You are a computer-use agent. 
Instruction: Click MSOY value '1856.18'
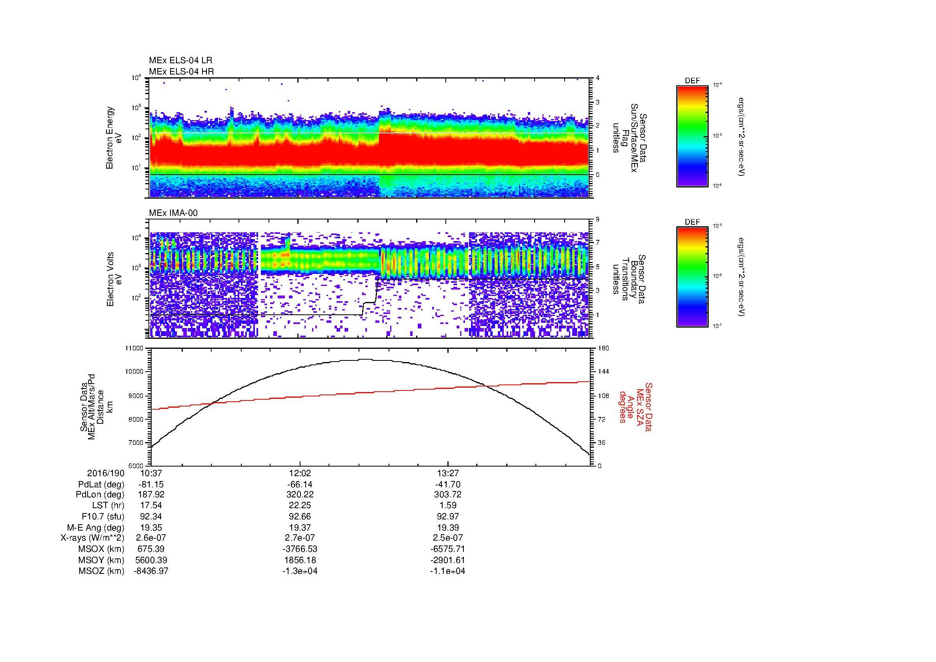300,560
